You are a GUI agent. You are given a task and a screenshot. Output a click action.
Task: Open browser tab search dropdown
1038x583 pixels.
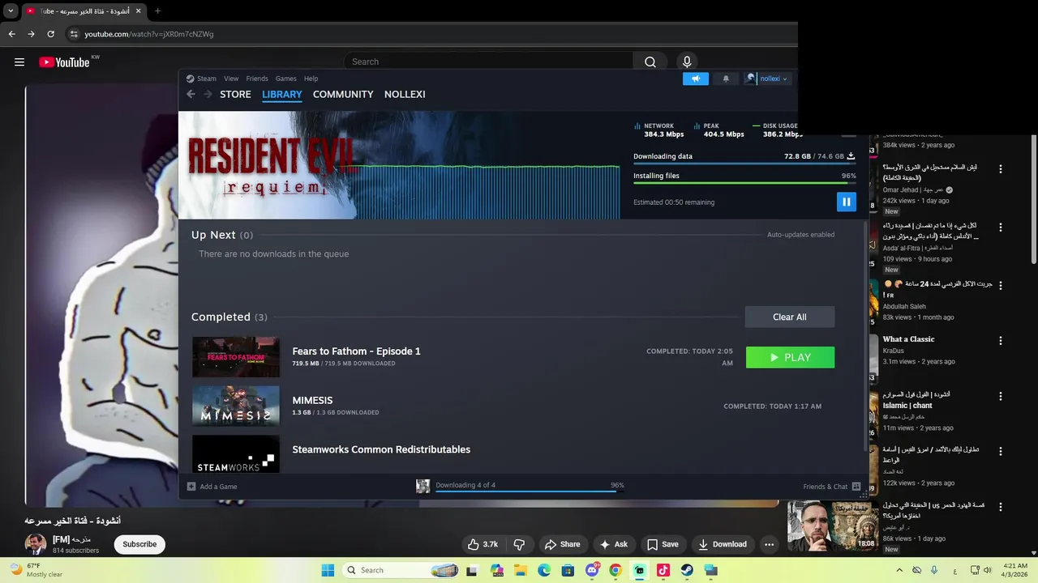(11, 11)
